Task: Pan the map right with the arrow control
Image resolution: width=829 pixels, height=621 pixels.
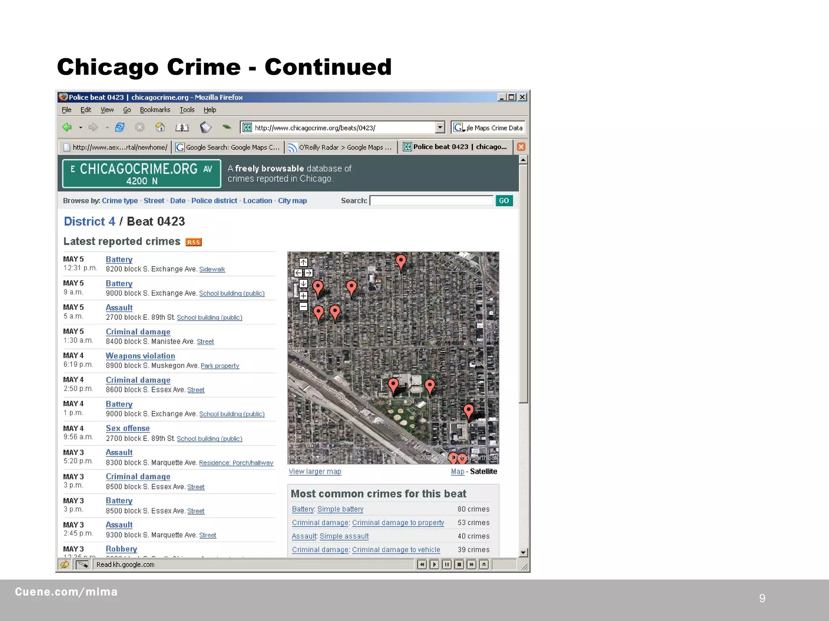Action: tap(308, 273)
